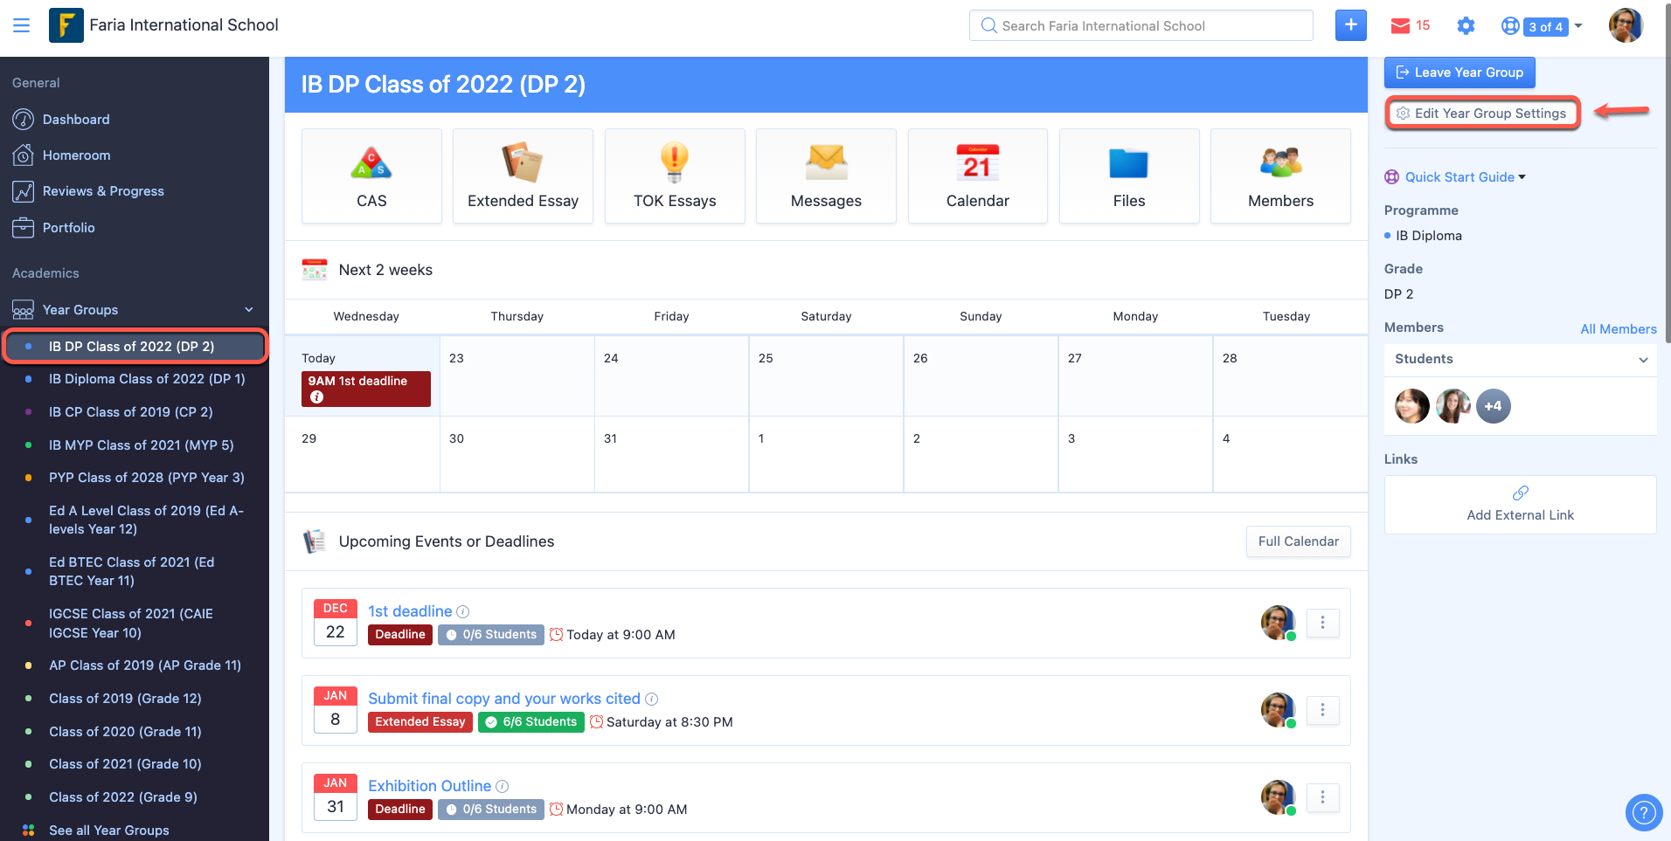
Task: Open the 1st deadline event link
Action: [410, 611]
